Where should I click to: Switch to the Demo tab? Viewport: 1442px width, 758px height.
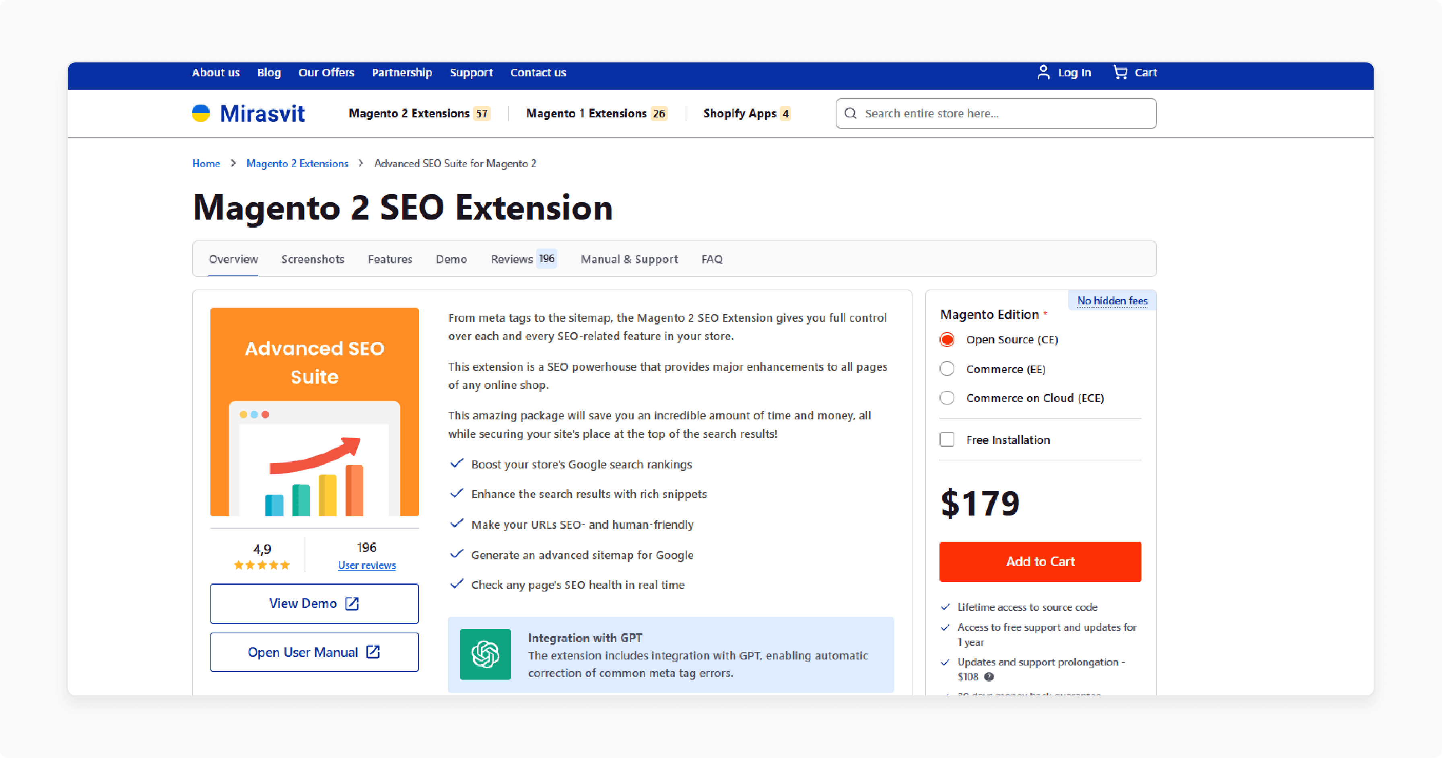[452, 259]
